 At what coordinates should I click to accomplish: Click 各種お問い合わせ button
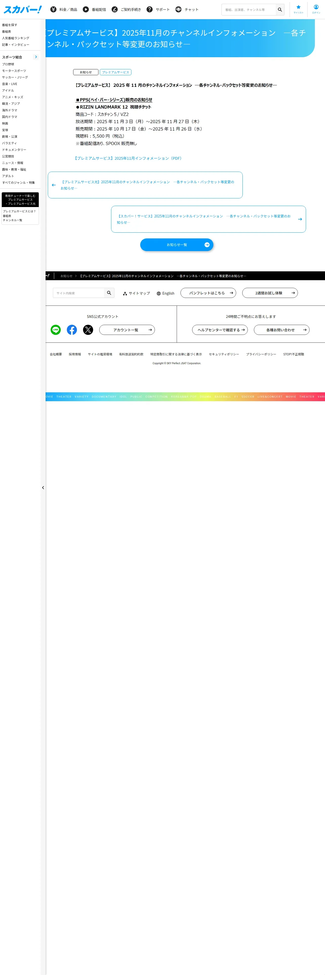pos(281,330)
